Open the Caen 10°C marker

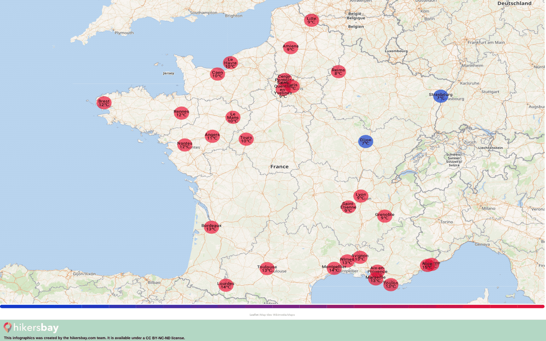click(217, 74)
